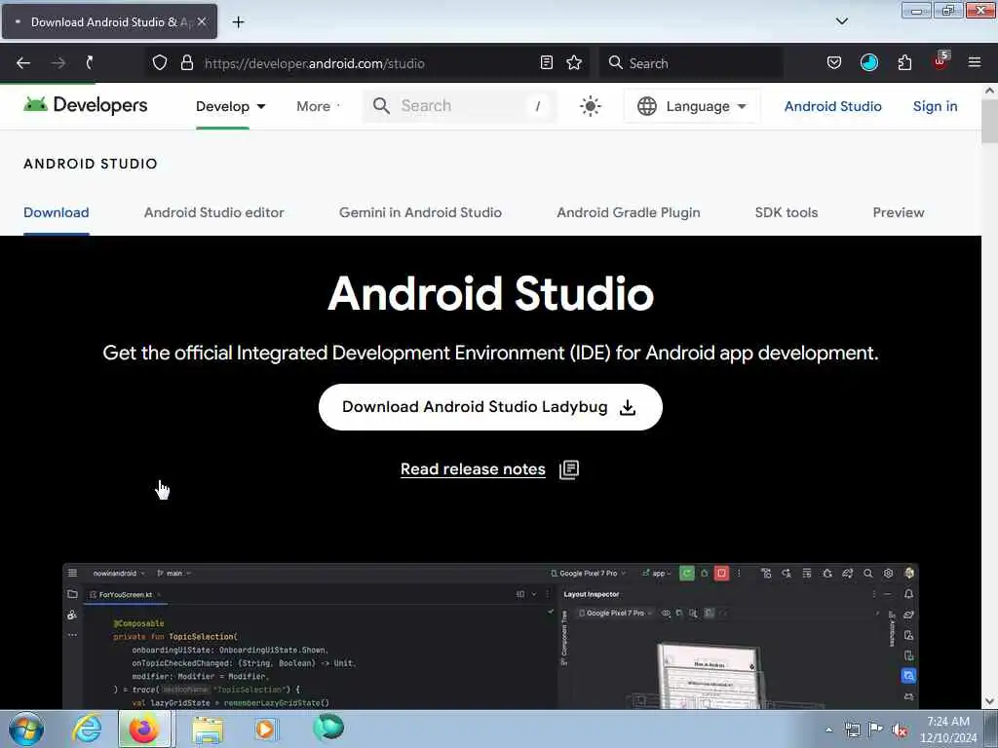Click the release notes document icon
Screen dimensions: 998x748
tap(569, 470)
